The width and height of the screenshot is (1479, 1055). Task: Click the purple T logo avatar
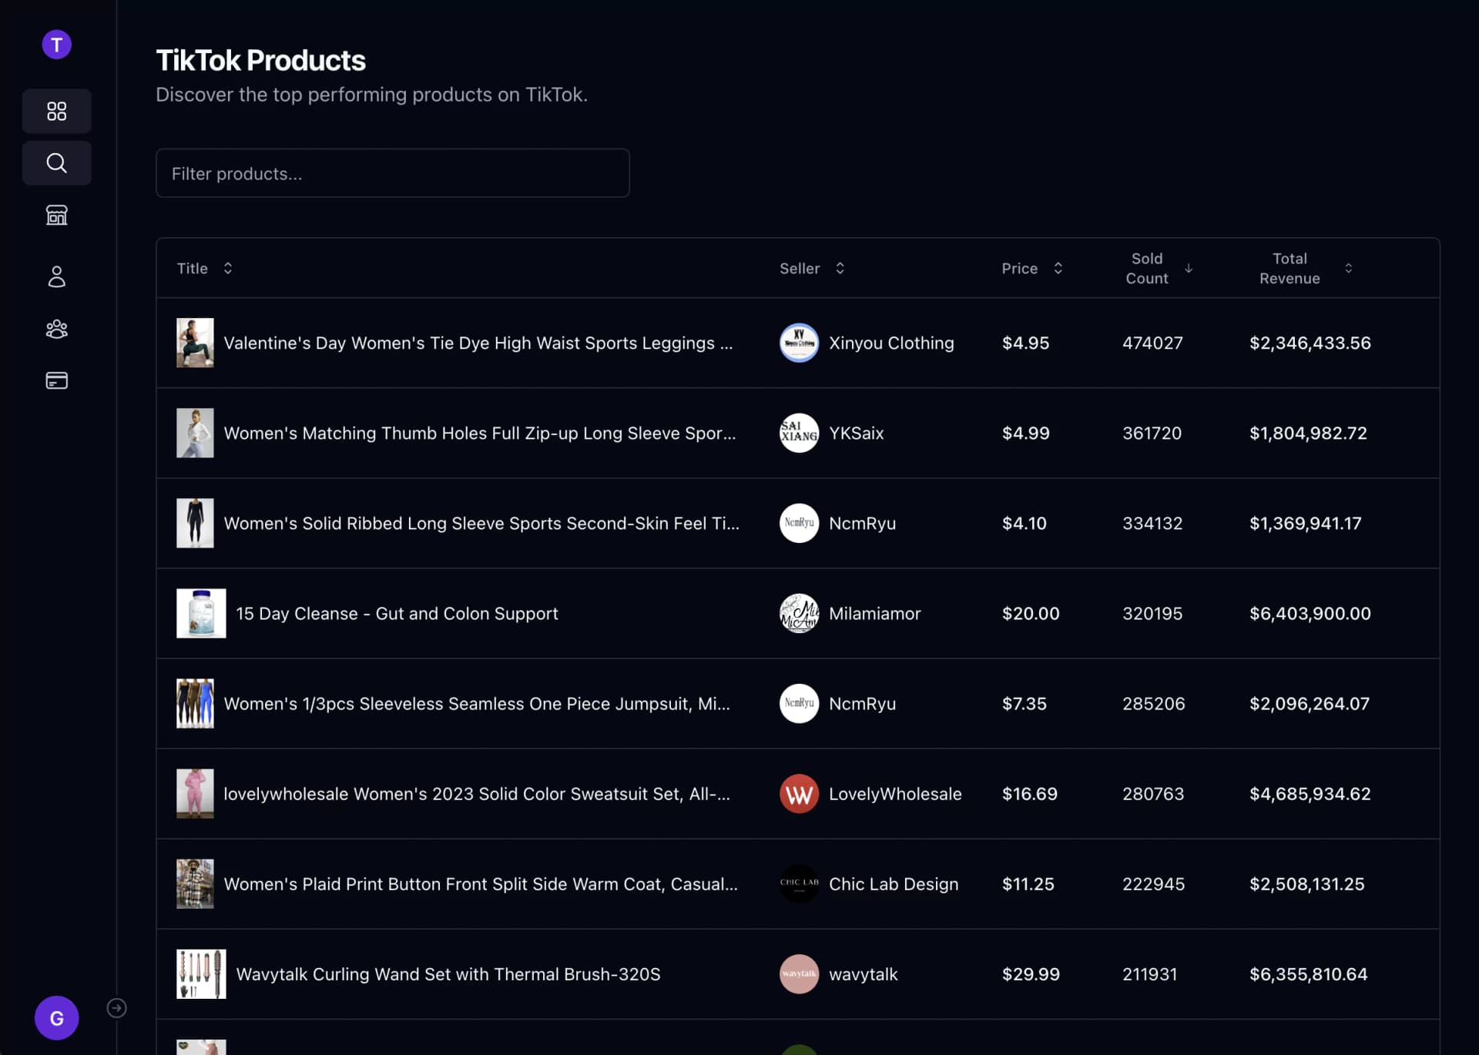[56, 45]
